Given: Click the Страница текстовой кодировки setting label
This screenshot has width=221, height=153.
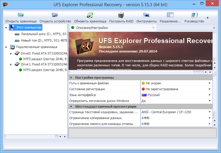Looking at the screenshot, I should (x=104, y=112).
